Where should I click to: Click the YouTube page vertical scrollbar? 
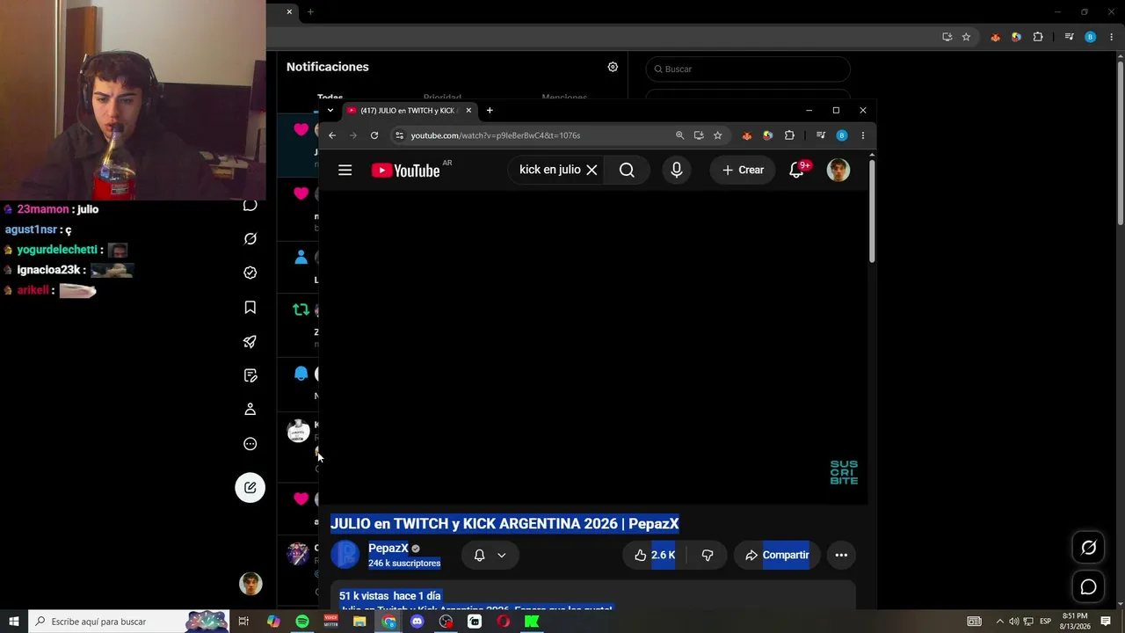point(872,210)
